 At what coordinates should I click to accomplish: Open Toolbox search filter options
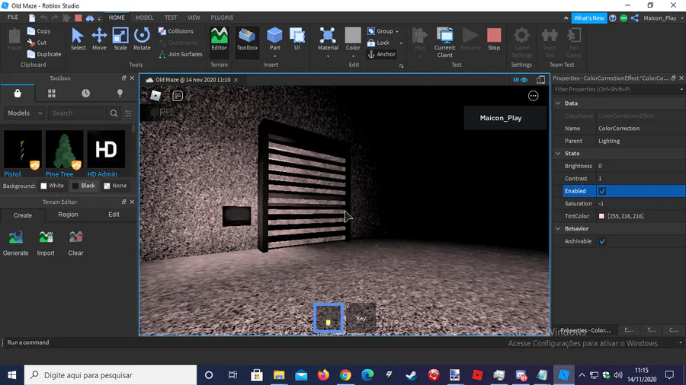click(x=128, y=113)
